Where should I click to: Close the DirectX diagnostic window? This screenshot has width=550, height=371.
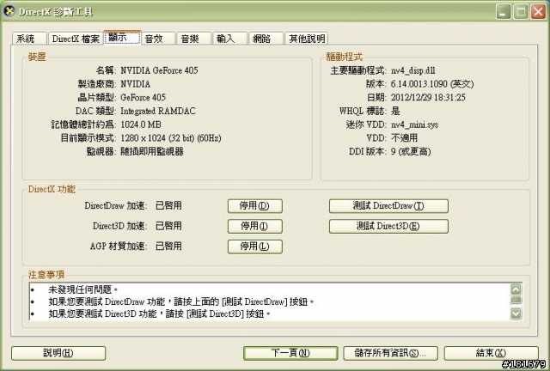tap(538, 12)
